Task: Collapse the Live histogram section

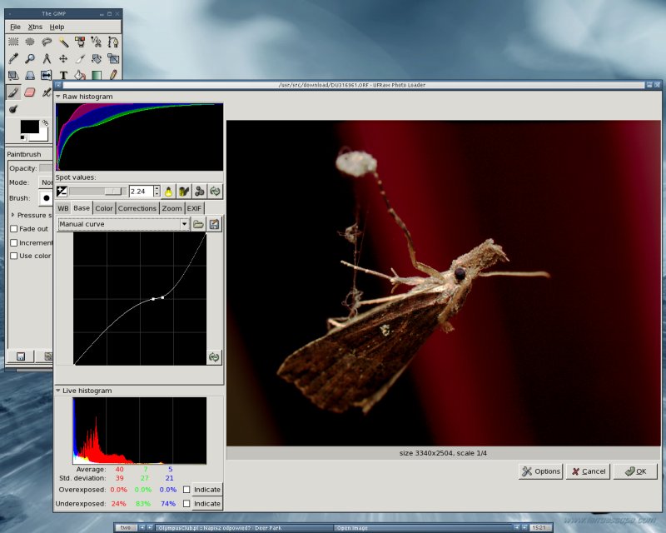Action: (58, 391)
